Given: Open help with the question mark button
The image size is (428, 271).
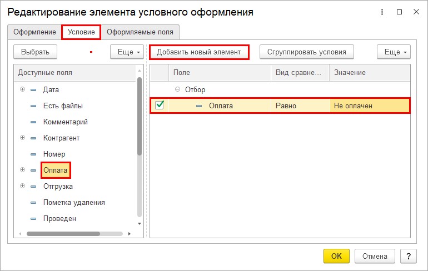Looking at the screenshot, I should click(409, 255).
